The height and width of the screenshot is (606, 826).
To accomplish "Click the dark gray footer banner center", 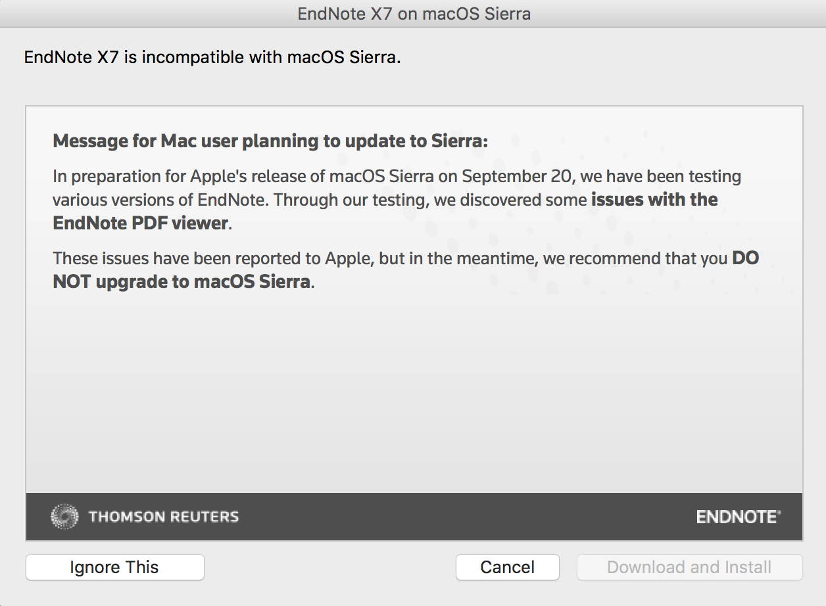I will (x=414, y=517).
